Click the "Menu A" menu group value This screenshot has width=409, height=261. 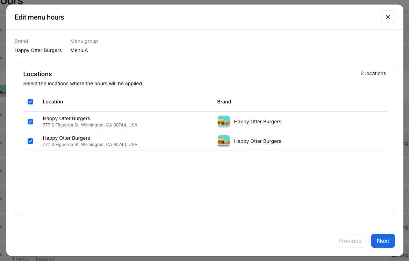pyautogui.click(x=79, y=50)
